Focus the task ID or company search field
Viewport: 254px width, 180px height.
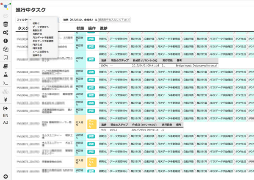114,20
